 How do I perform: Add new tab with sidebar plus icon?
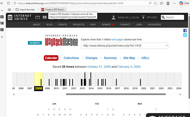(2, 37)
